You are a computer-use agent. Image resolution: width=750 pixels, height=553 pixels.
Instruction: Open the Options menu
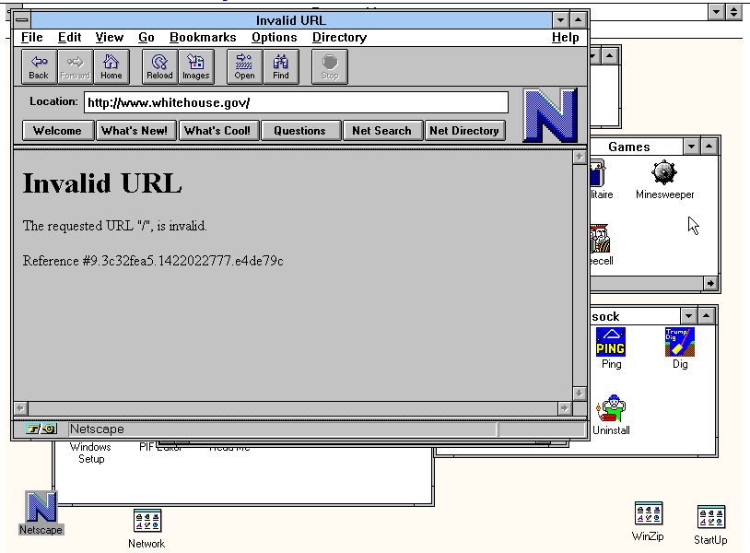click(274, 37)
